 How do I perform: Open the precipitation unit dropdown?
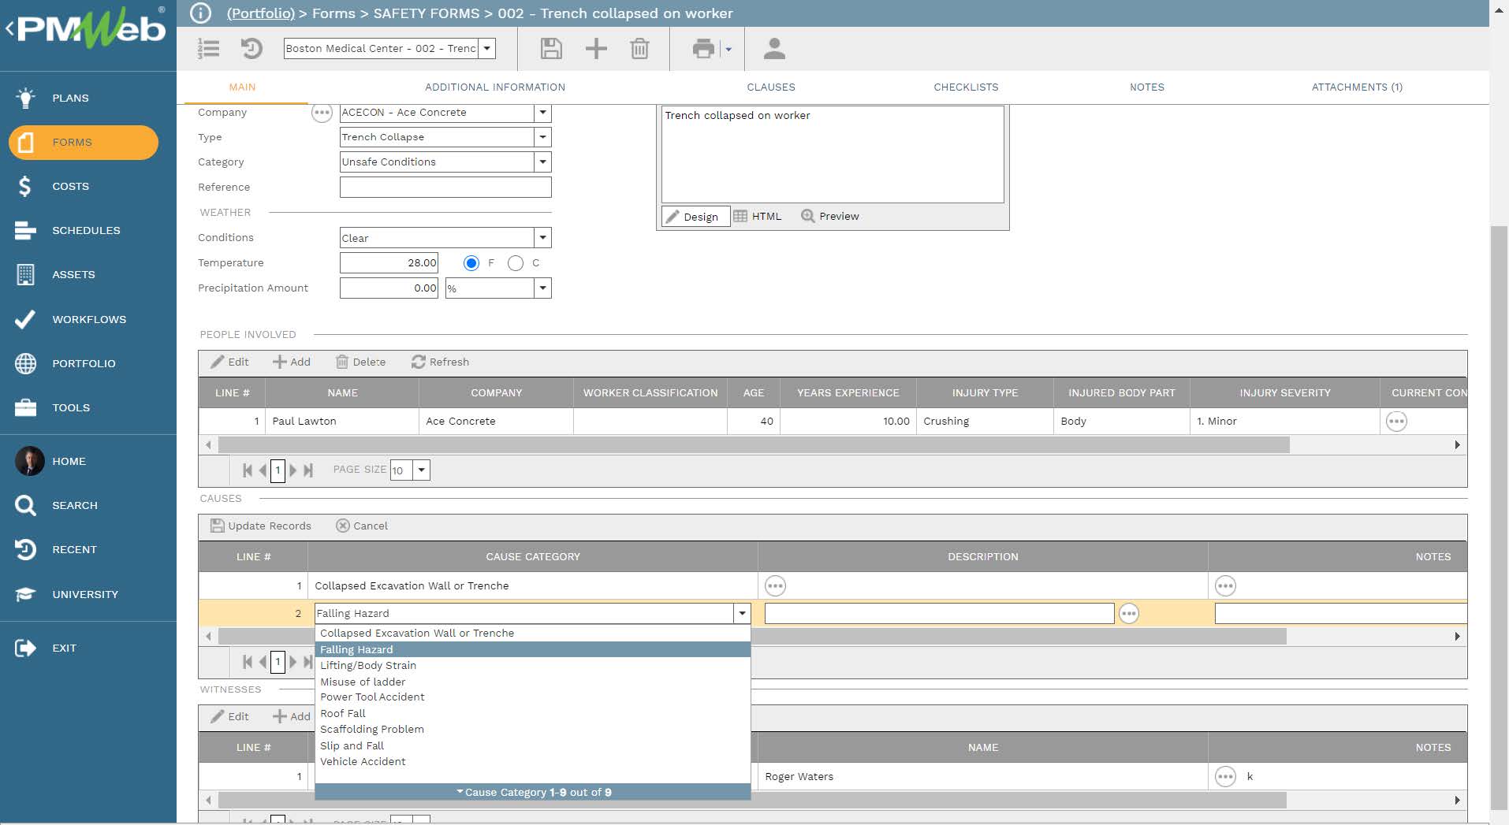542,288
